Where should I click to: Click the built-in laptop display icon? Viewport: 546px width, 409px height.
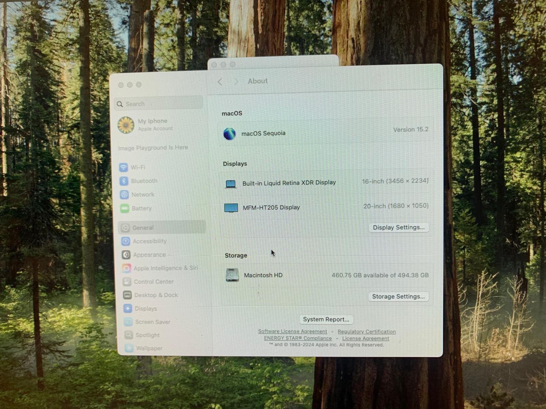pos(231,184)
